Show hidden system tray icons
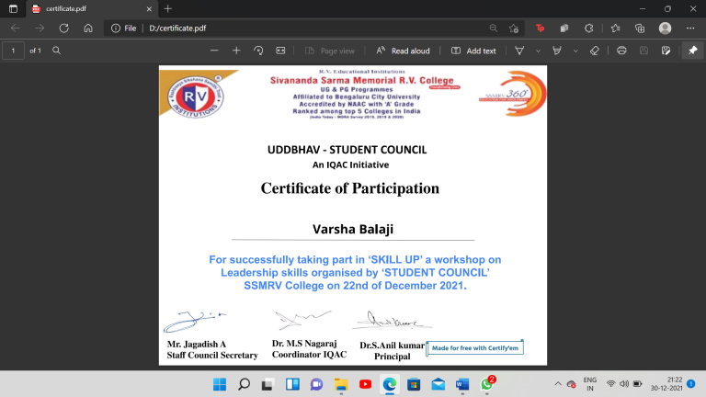706x397 pixels. point(558,384)
